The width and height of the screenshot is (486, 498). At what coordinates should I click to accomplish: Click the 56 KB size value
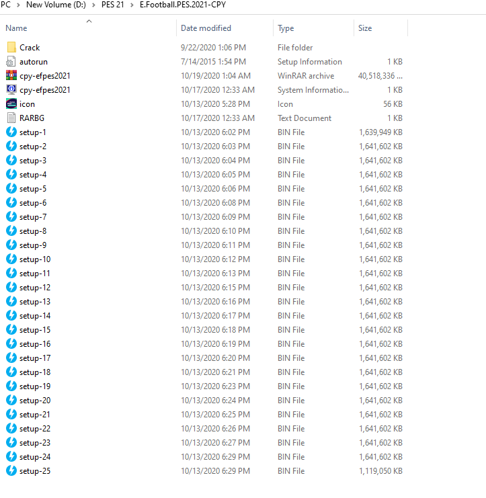[x=393, y=104]
